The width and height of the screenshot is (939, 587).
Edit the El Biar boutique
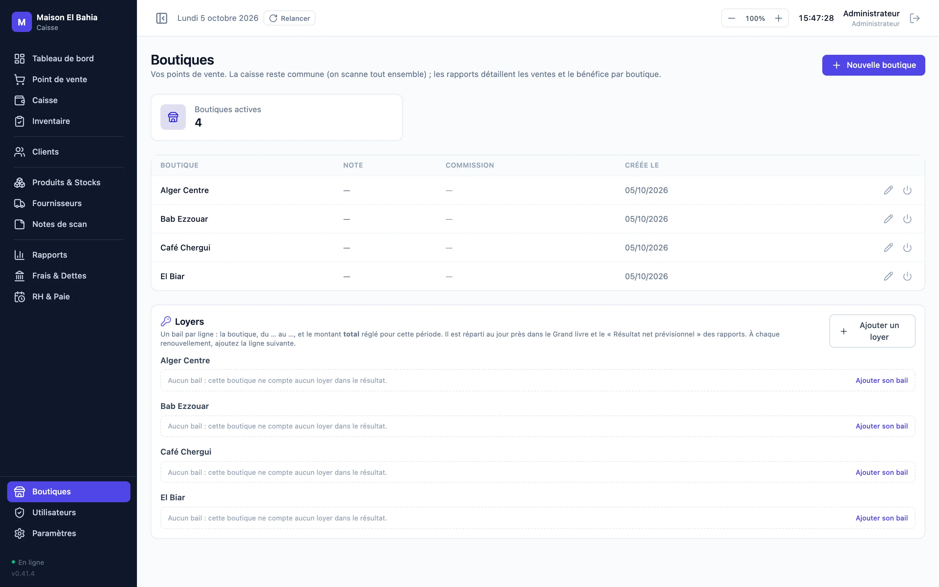coord(888,277)
